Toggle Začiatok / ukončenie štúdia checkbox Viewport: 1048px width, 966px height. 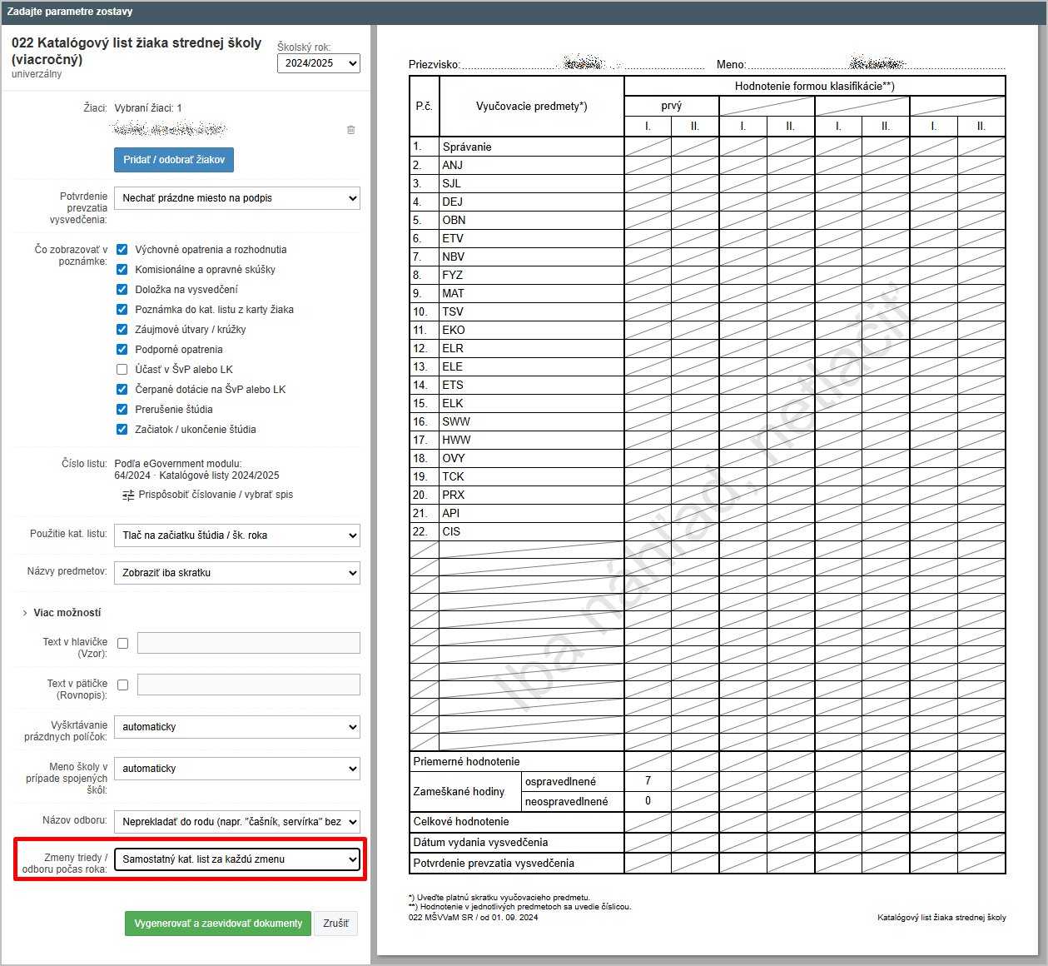122,430
